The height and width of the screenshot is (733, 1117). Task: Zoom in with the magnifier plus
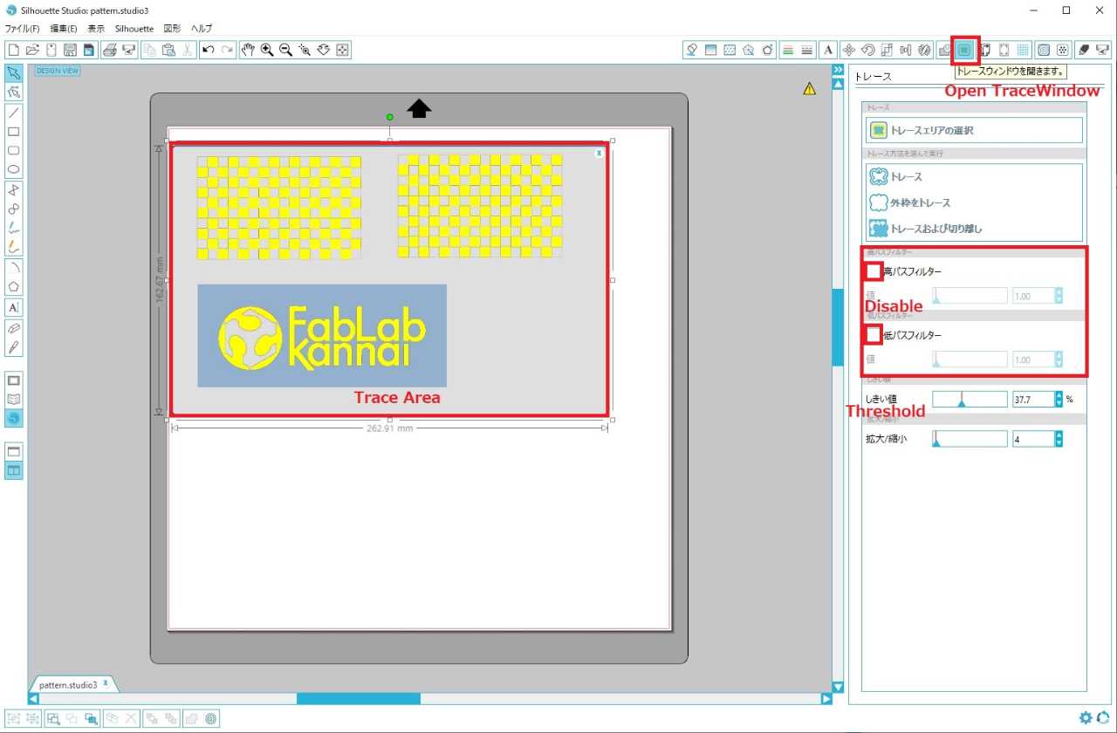tap(267, 50)
